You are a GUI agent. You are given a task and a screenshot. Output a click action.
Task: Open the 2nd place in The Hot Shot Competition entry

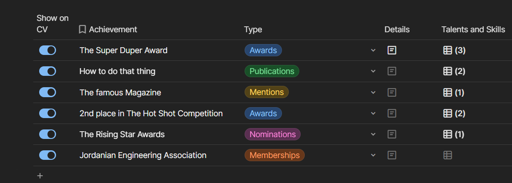coord(151,114)
